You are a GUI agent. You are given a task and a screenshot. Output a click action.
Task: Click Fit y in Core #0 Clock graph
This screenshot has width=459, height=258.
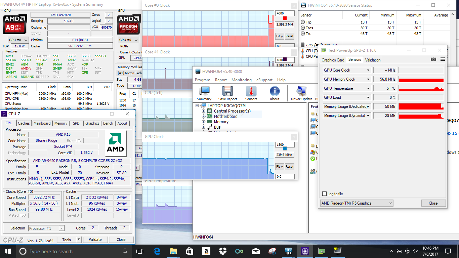[280, 36]
